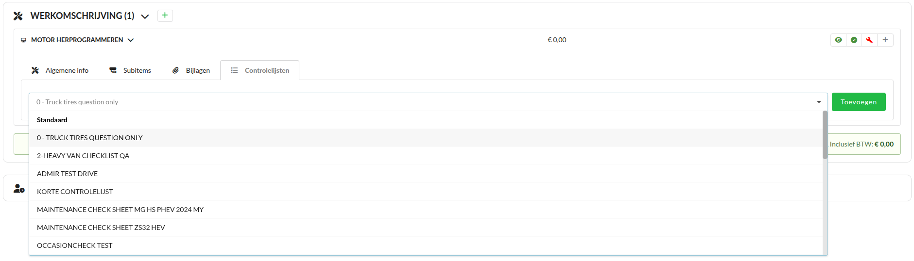
Task: Click the monitor icon before Motor Herprogrammeren
Action: pos(23,40)
